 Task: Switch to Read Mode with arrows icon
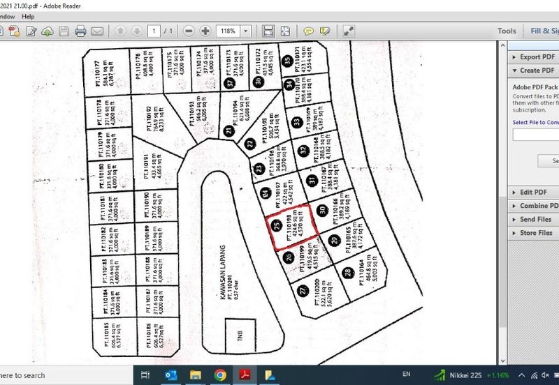(349, 31)
